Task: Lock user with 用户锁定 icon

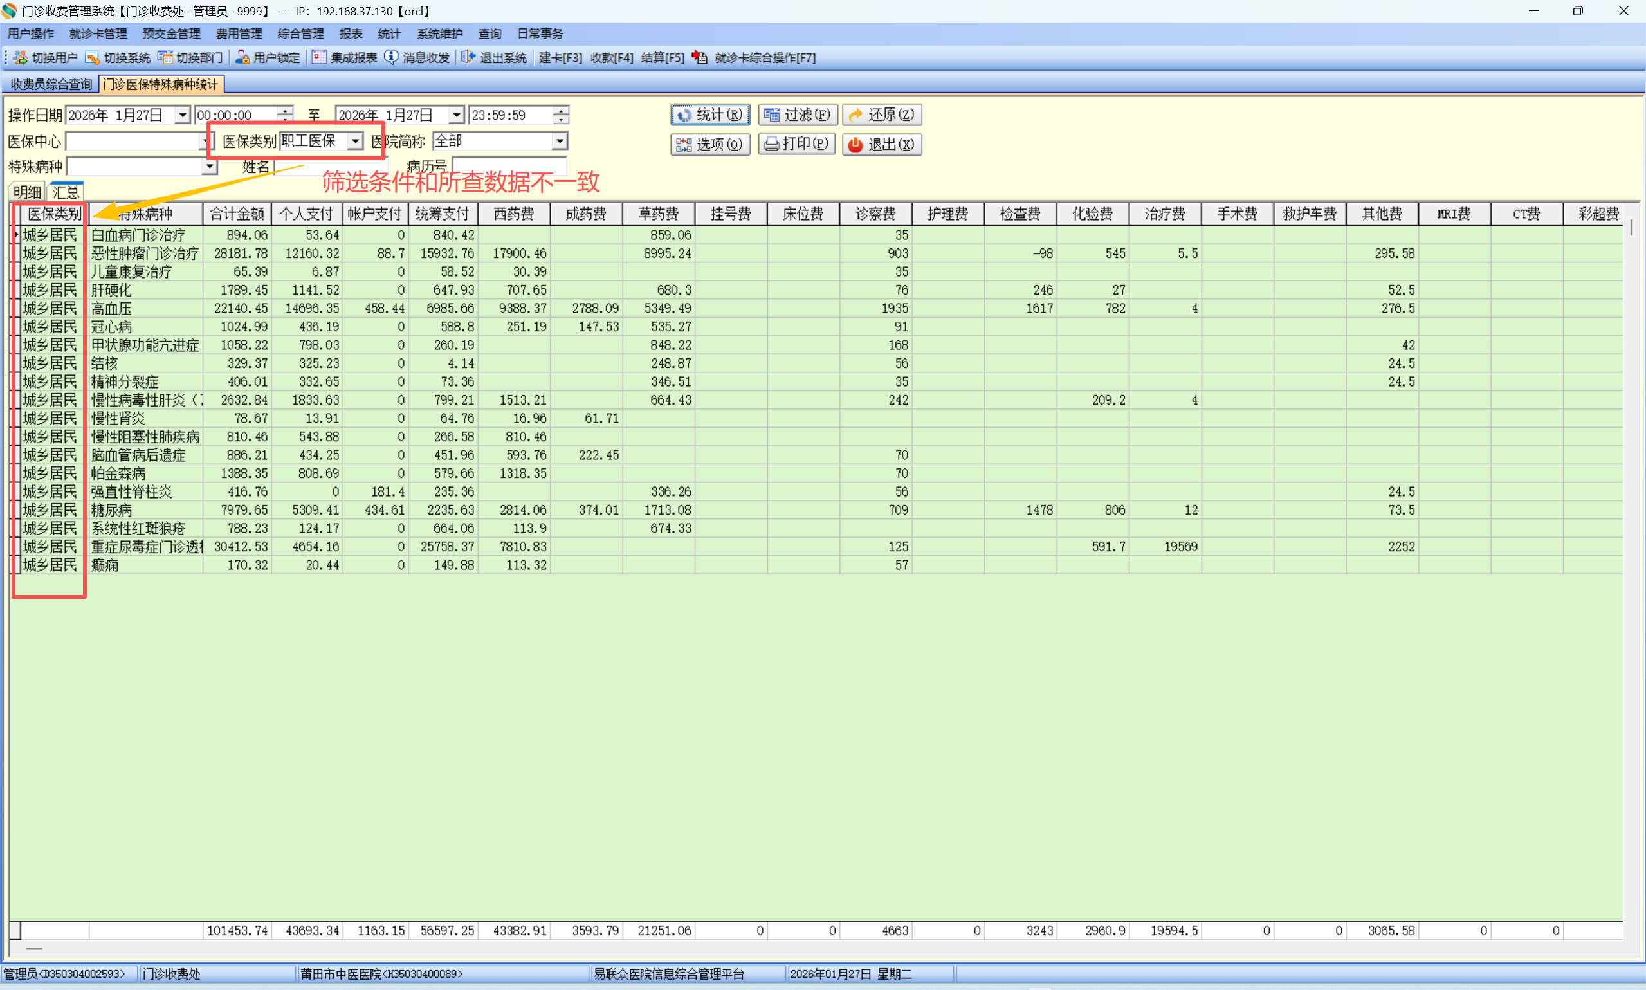Action: 242,57
